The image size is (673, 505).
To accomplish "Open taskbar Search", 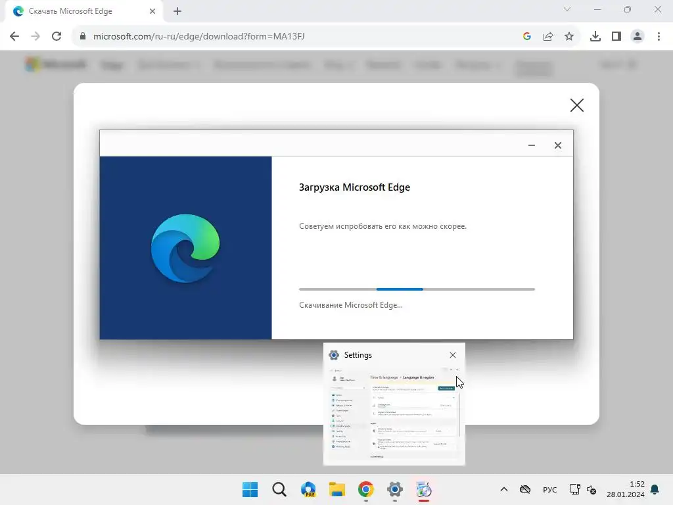I will 279,489.
